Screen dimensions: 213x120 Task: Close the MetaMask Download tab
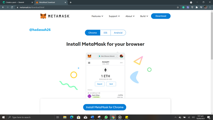click(x=65, y=2)
